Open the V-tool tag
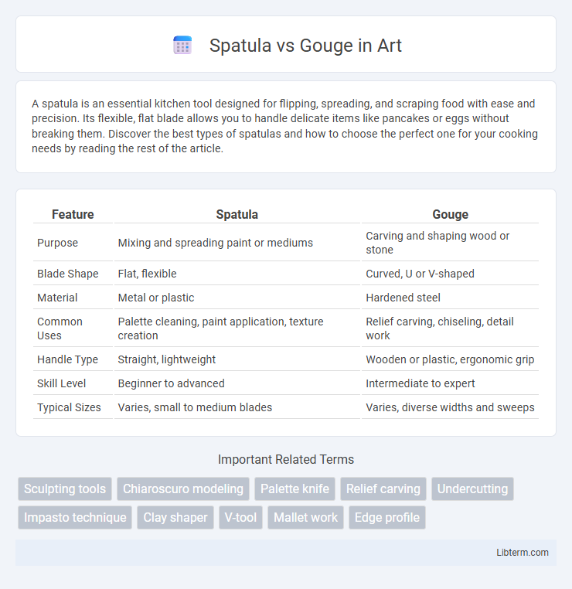The image size is (572, 589). click(x=240, y=517)
